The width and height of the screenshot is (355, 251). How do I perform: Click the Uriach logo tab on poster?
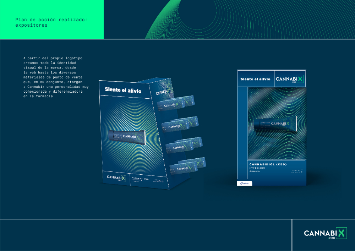click(245, 183)
